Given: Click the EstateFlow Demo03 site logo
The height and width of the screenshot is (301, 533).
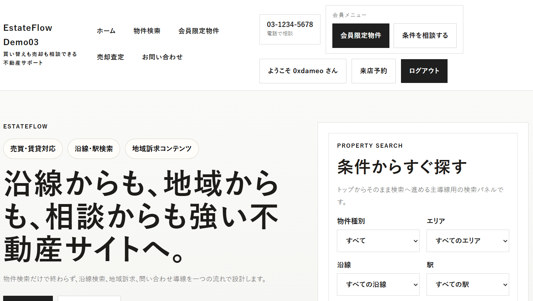Looking at the screenshot, I should click(x=28, y=35).
